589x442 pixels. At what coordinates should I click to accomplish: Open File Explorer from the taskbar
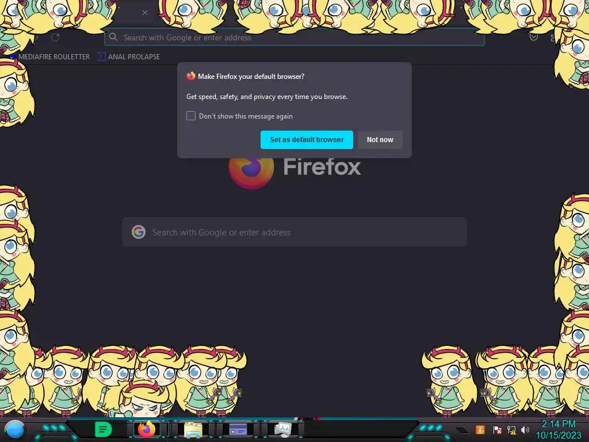pyautogui.click(x=193, y=430)
